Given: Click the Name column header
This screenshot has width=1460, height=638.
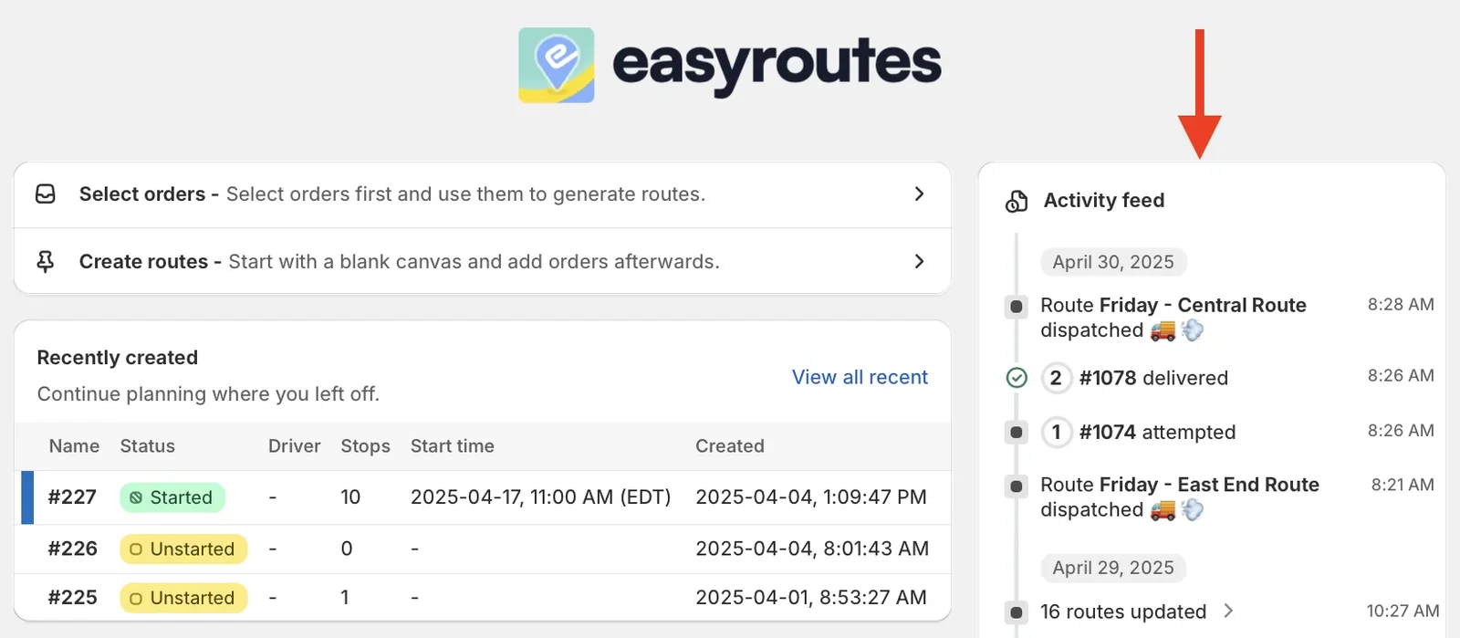Looking at the screenshot, I should (x=74, y=446).
